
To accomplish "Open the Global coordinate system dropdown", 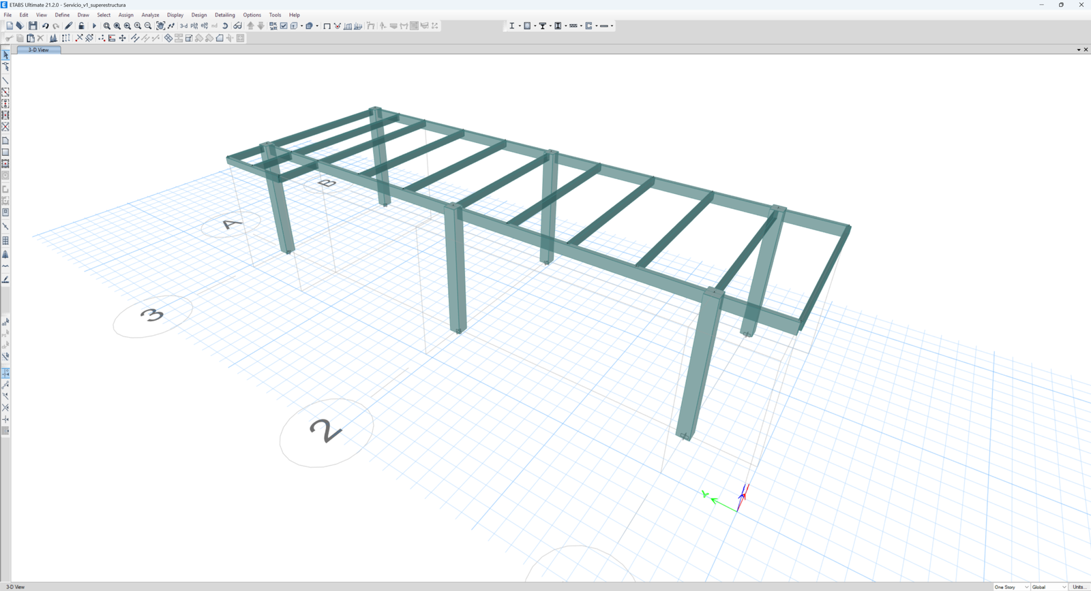I will [1049, 587].
